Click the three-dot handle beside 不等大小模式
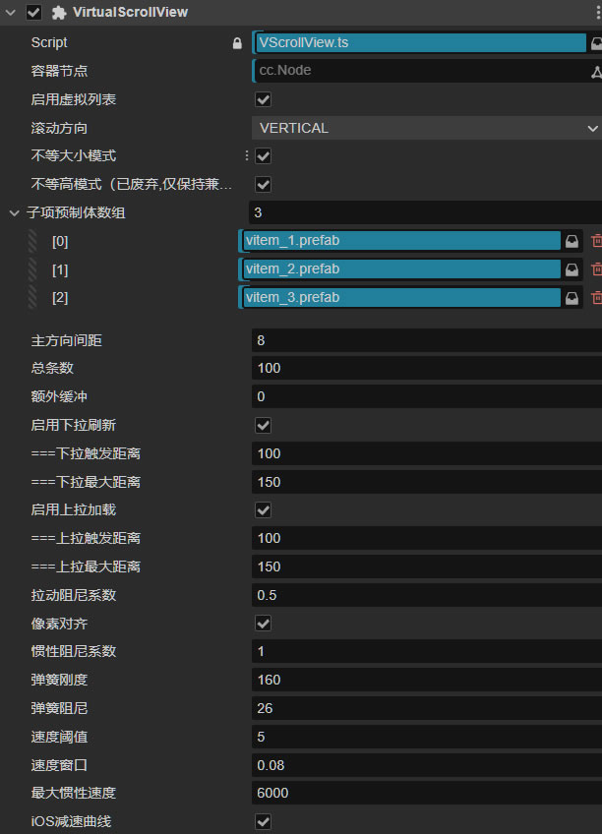This screenshot has height=834, width=602. 246,155
